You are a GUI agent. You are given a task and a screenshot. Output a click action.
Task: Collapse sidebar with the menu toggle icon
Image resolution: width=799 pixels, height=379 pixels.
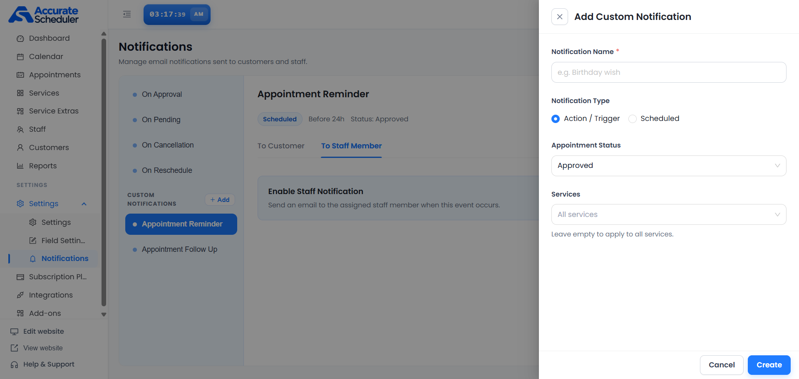click(x=127, y=14)
